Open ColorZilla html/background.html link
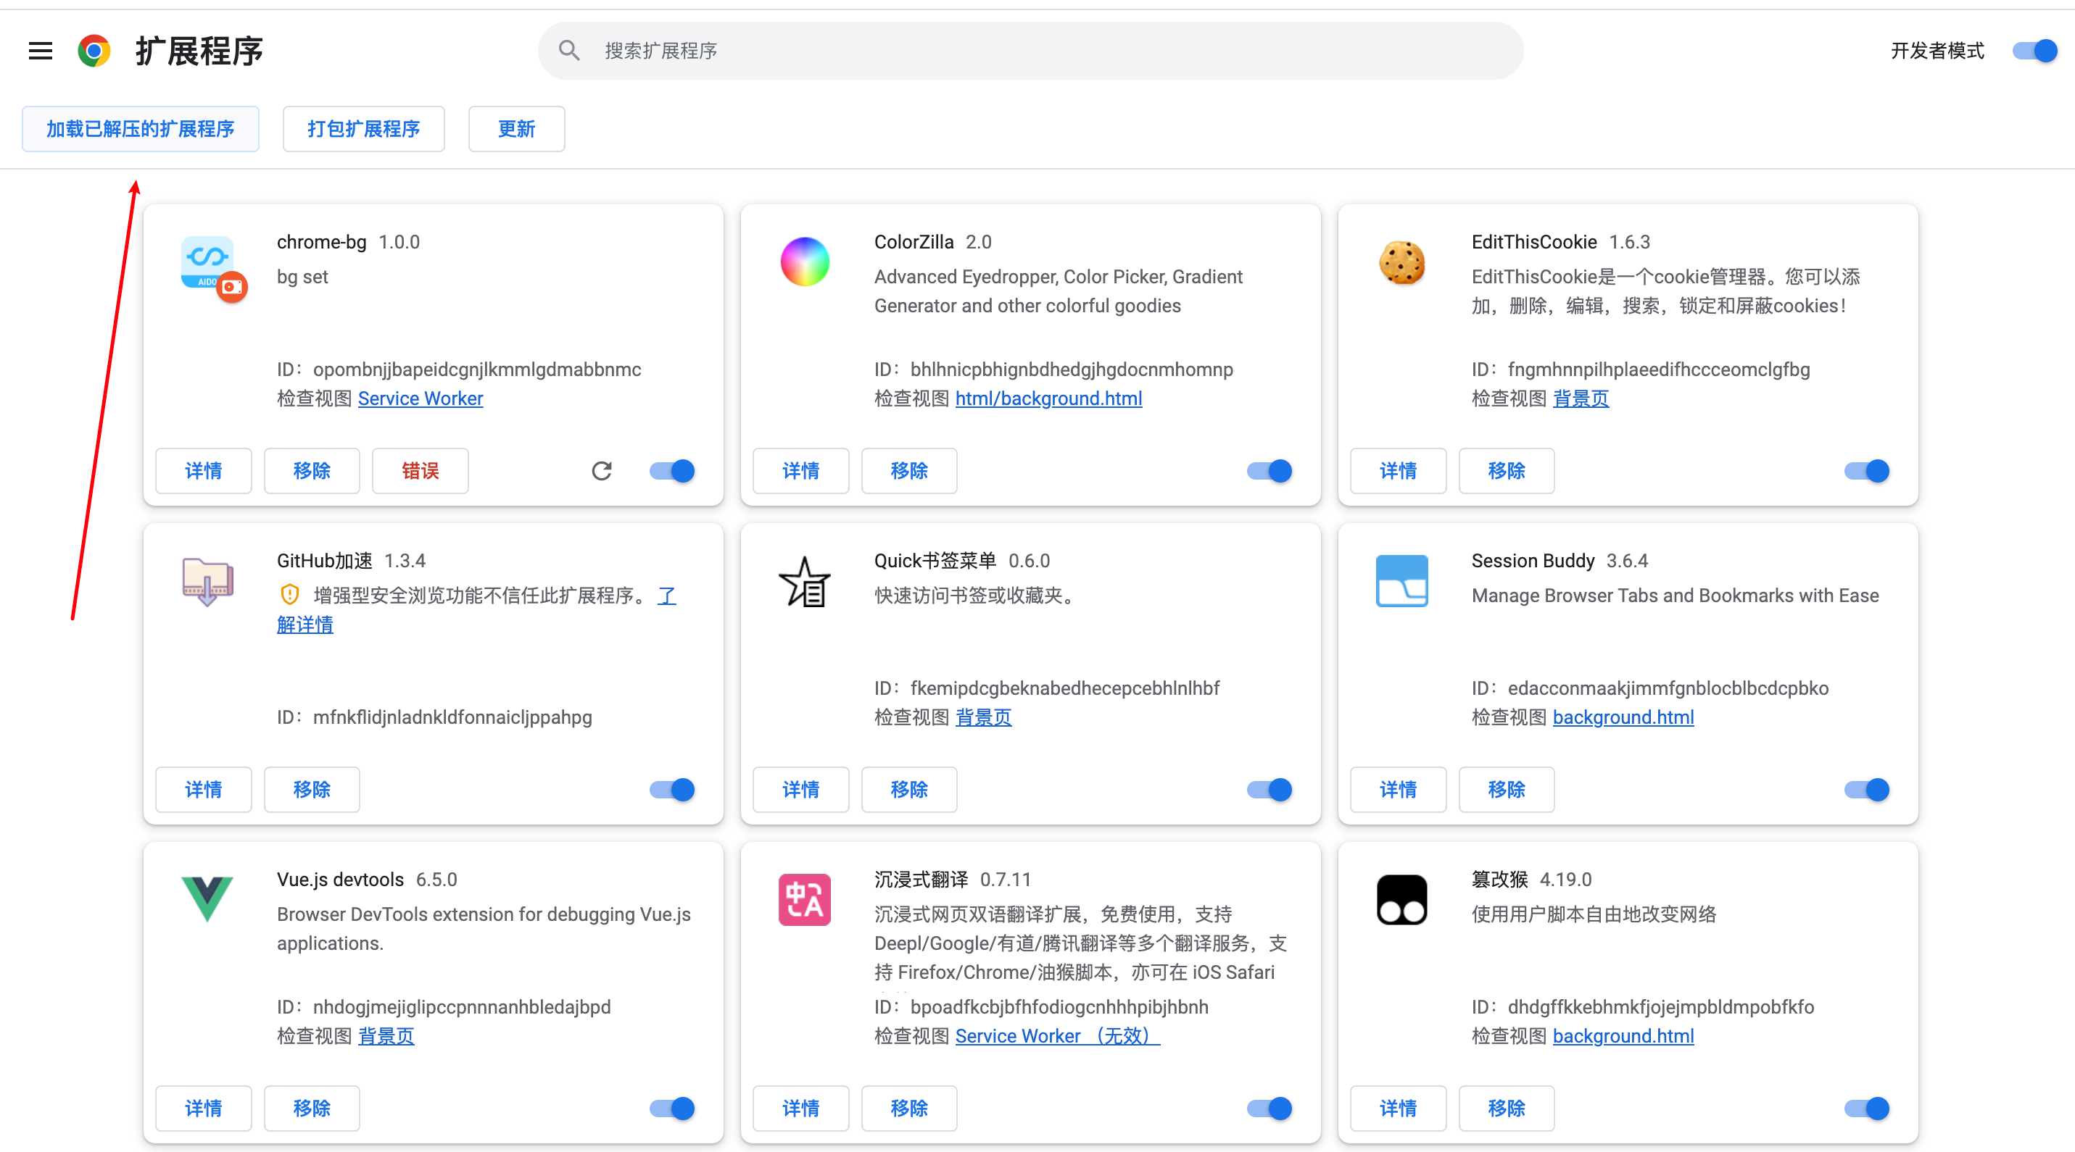 1048,398
